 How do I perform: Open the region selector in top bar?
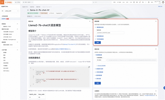28,2
